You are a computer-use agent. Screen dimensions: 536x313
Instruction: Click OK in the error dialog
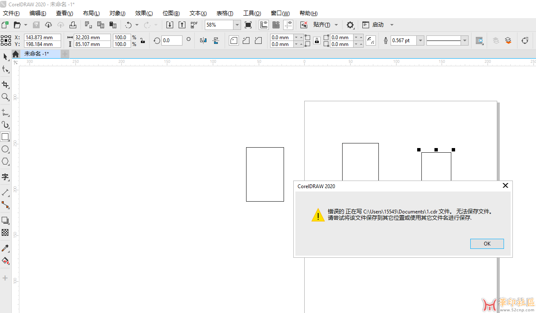click(487, 243)
